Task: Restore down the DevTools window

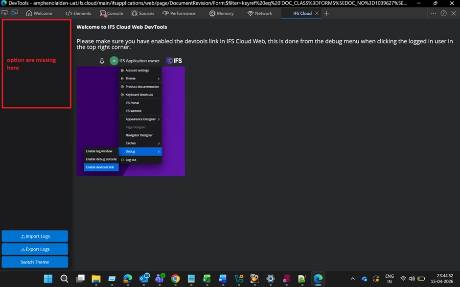Action: click(x=436, y=3)
